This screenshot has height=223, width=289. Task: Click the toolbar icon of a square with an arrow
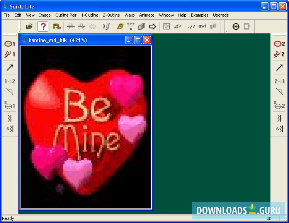247,27
